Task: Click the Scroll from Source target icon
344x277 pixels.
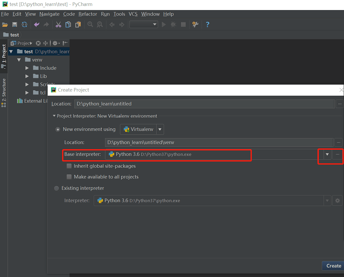Action: coord(38,43)
